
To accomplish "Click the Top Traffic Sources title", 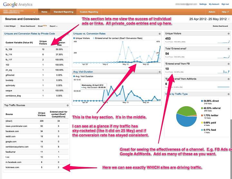I will pyautogui.click(x=15, y=105).
